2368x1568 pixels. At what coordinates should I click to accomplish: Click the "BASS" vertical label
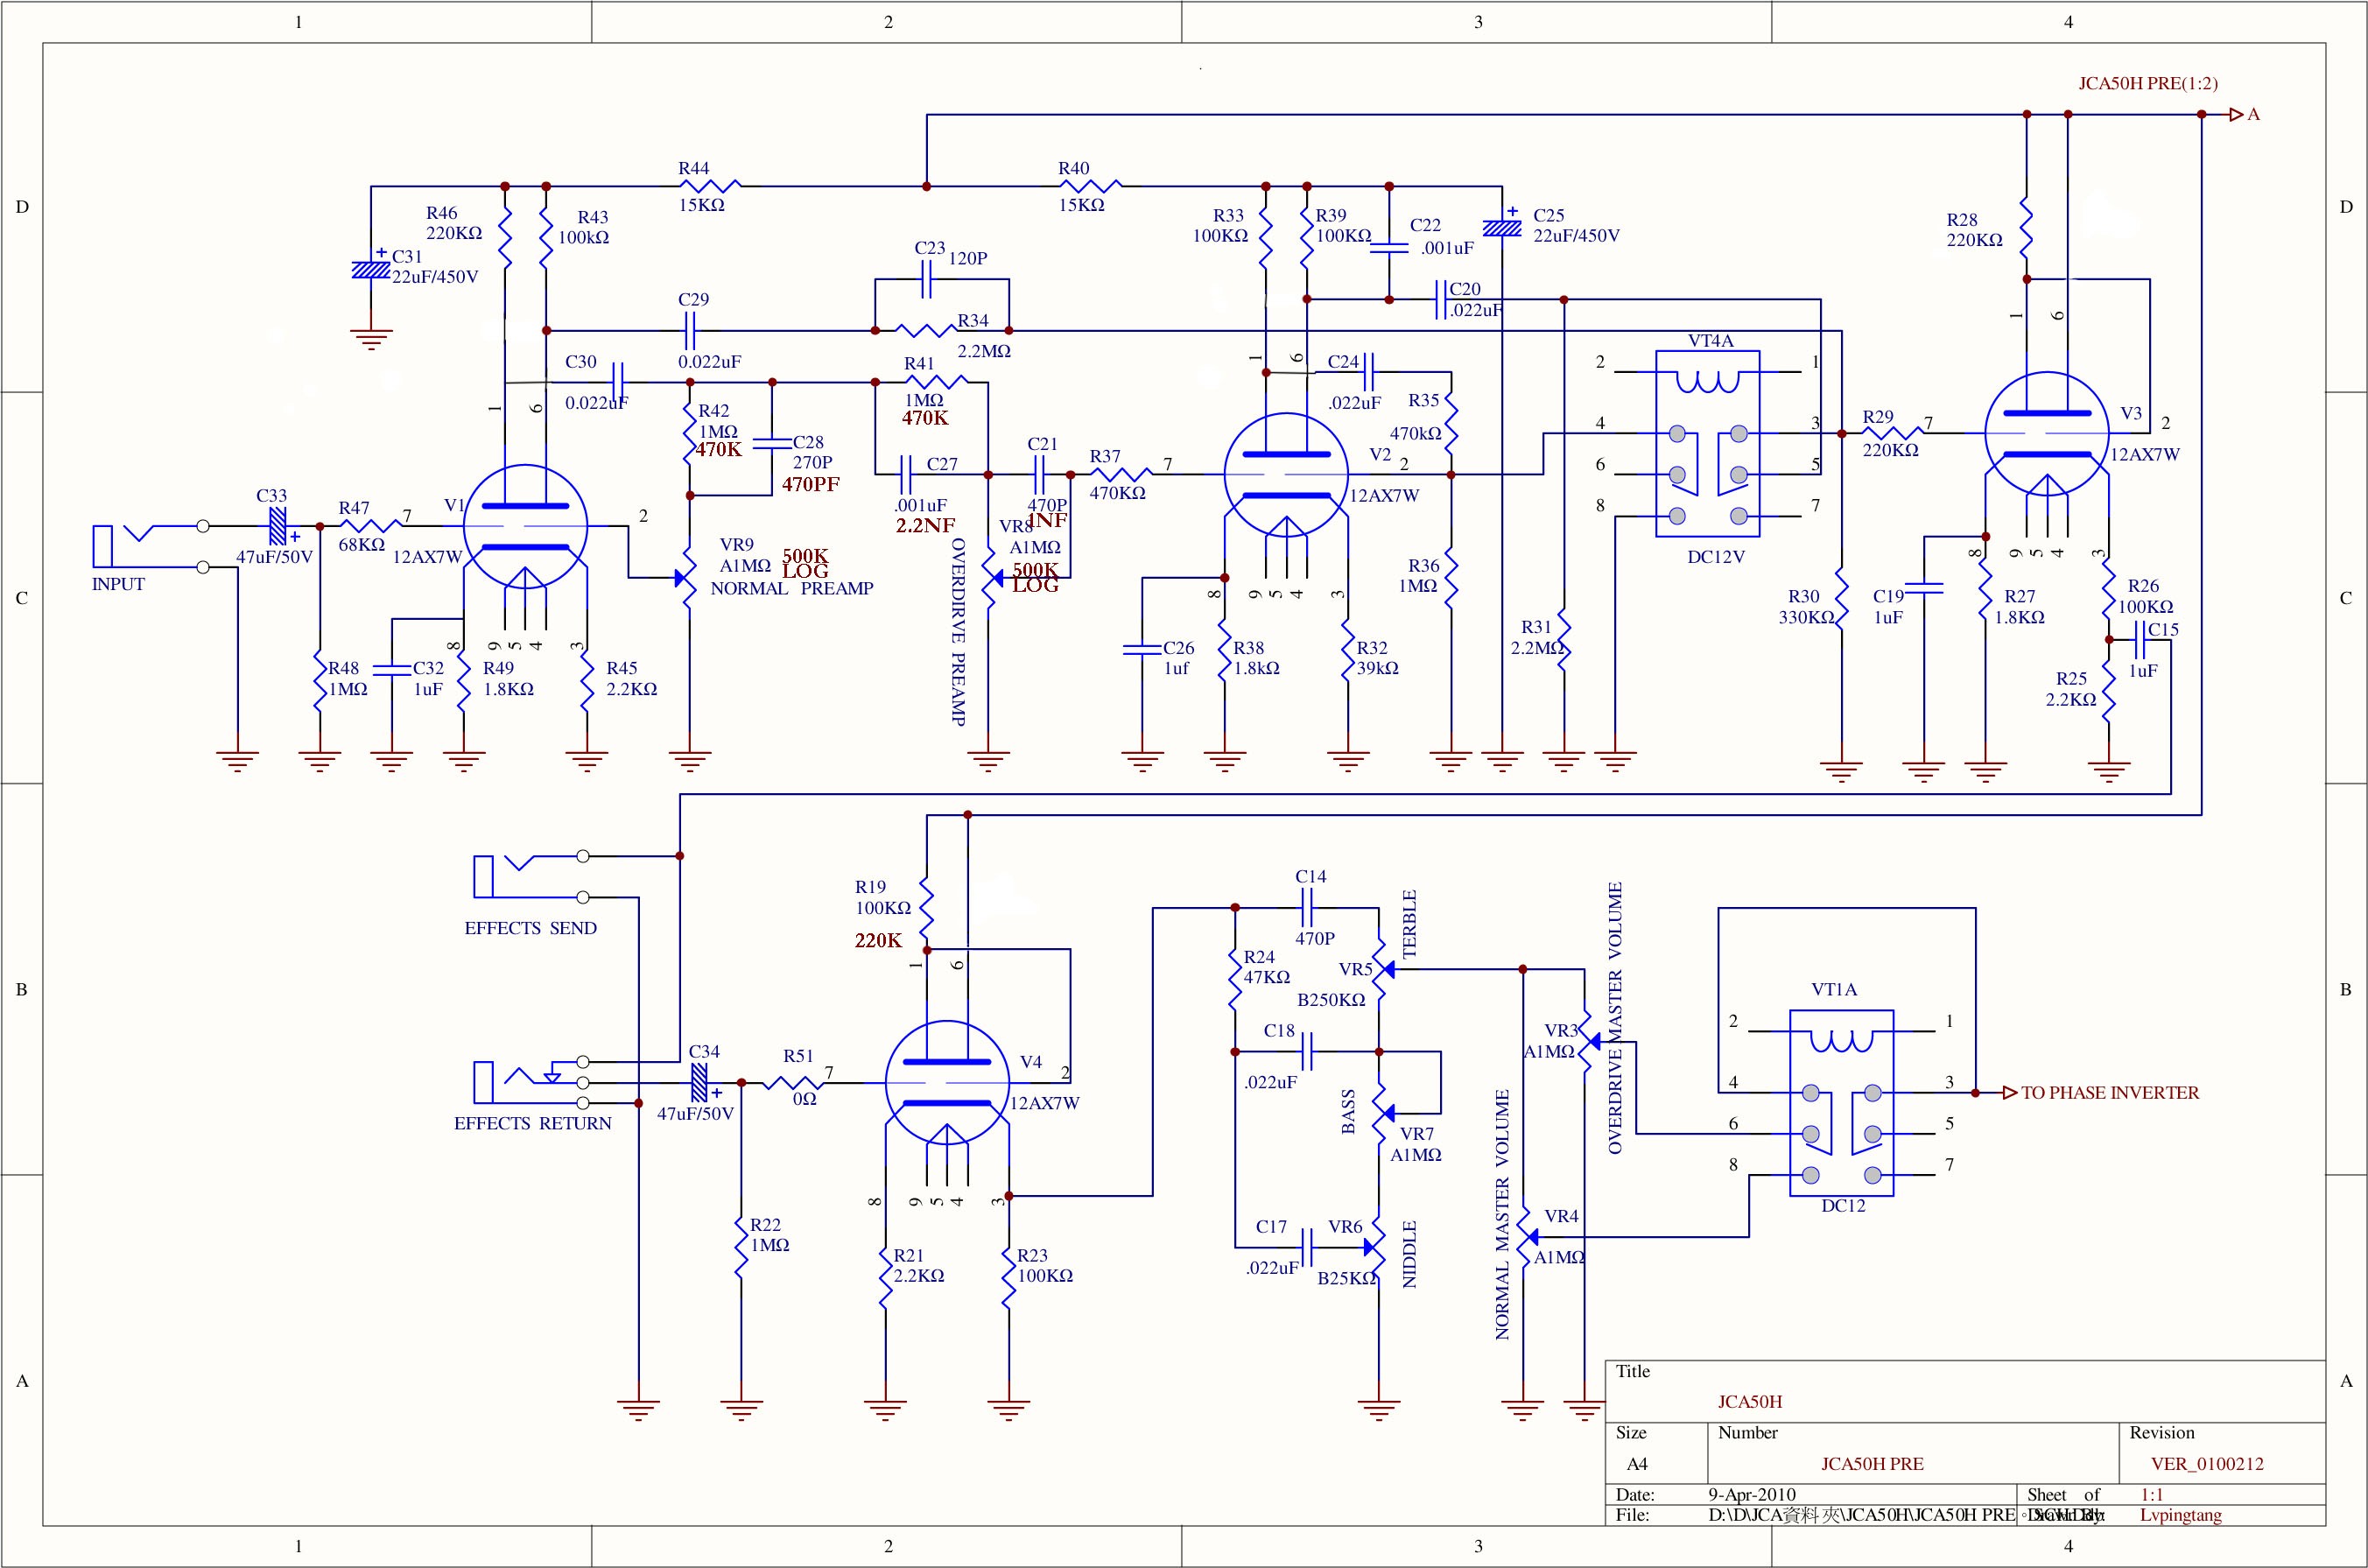1348,1111
